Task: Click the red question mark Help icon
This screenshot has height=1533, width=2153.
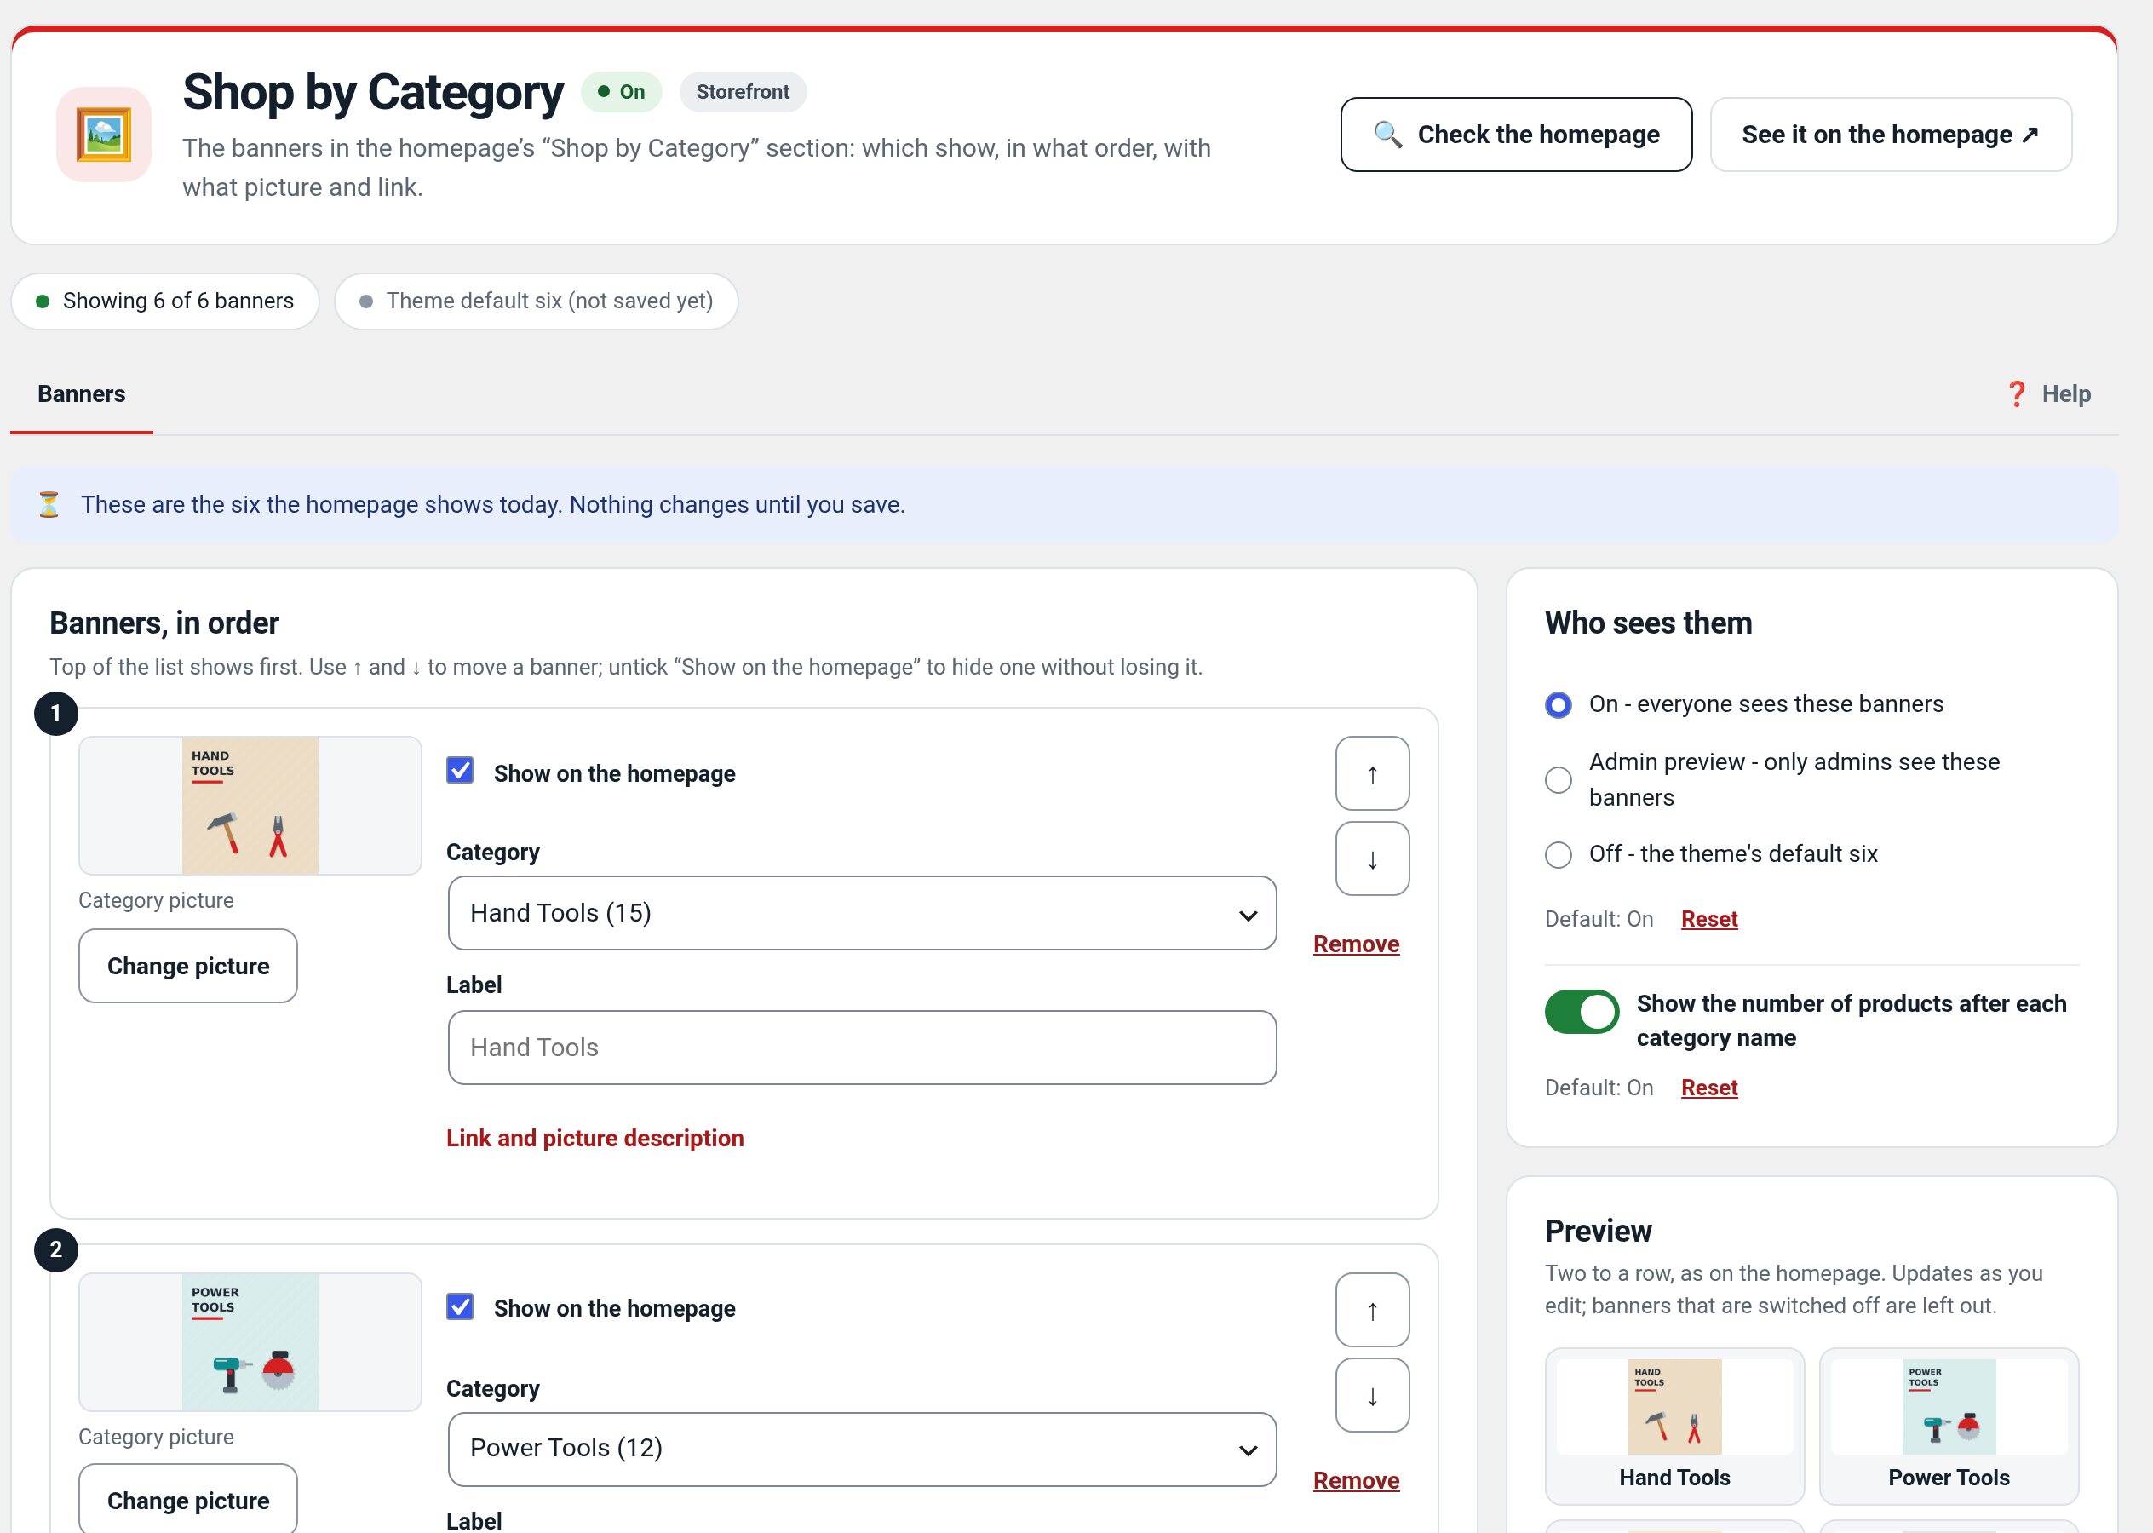Action: point(2016,393)
